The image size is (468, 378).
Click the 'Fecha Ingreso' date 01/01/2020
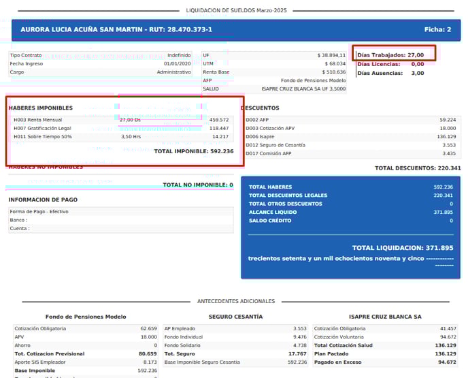177,63
